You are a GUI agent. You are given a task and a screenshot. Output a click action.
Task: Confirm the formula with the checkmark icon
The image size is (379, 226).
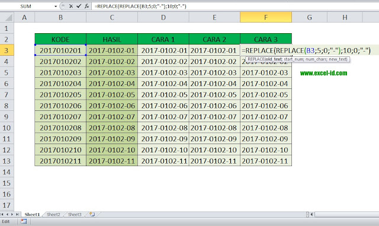(79, 6)
